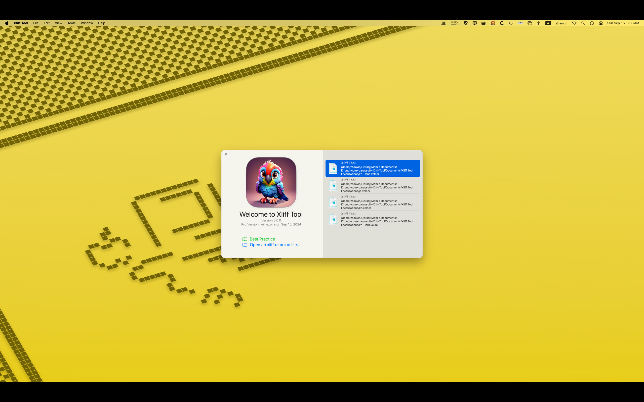
Task: Click the monitor display menu bar icon
Action: [474, 23]
